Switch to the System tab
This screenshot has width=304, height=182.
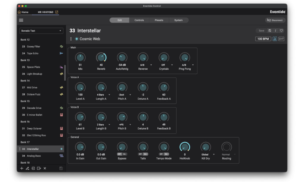click(x=178, y=20)
